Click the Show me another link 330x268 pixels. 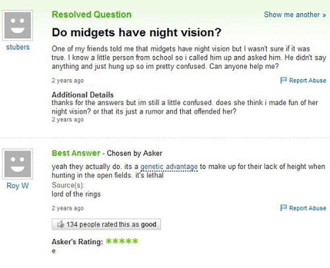point(291,14)
